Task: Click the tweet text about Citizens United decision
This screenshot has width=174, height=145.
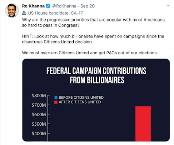Action: (93, 39)
